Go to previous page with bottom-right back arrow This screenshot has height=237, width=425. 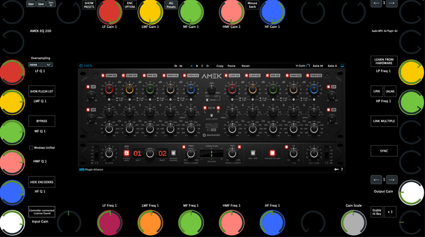click(376, 180)
